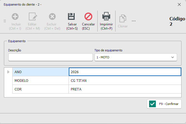Open the toolbar overflow three-dots menu

click(x=134, y=21)
